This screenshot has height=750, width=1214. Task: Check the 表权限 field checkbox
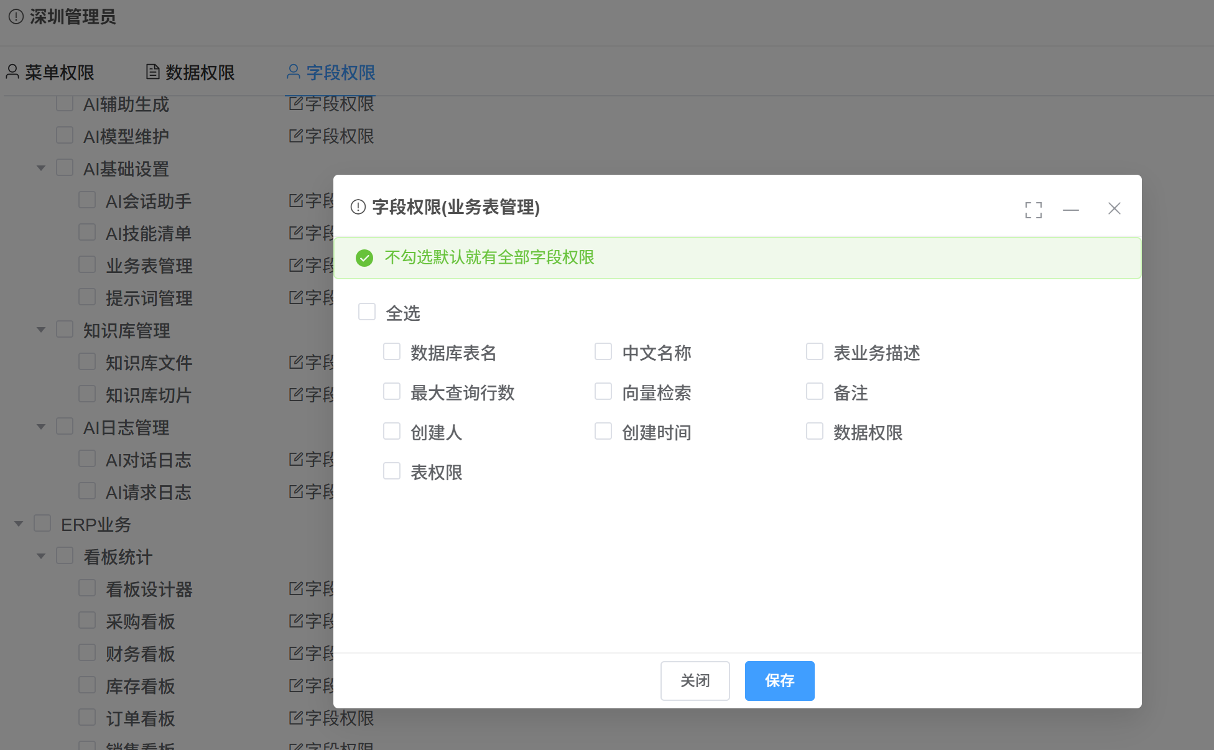392,471
